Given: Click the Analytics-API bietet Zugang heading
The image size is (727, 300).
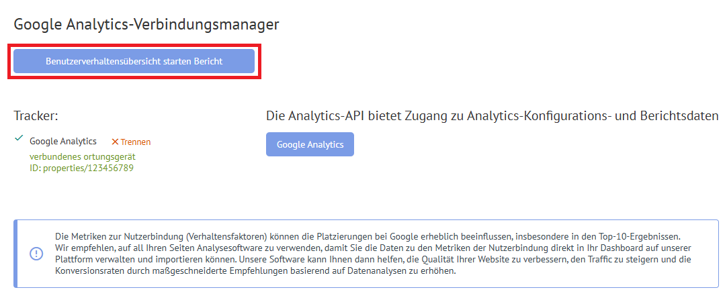Looking at the screenshot, I should [x=493, y=115].
